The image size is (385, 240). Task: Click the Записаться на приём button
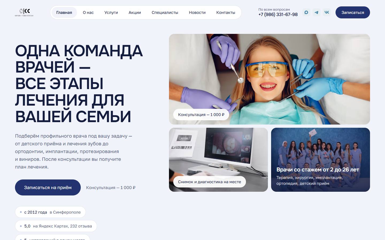click(48, 187)
